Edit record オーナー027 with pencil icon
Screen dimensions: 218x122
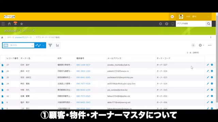tap(208, 65)
